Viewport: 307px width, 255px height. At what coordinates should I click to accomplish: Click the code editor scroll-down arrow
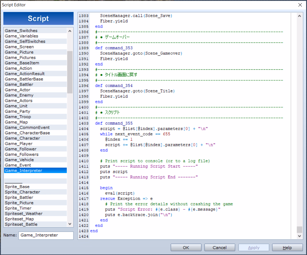point(300,236)
